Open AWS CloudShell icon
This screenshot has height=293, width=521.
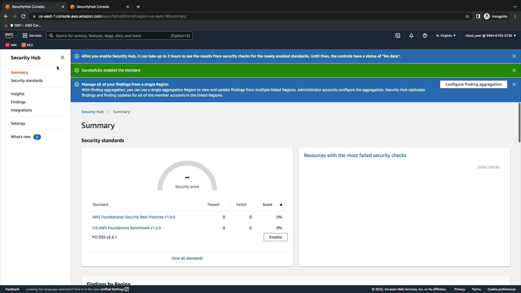click(x=398, y=36)
